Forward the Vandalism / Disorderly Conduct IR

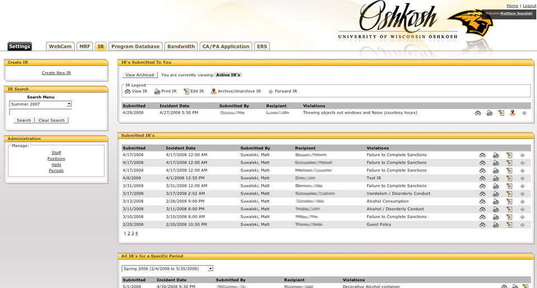coord(522,194)
